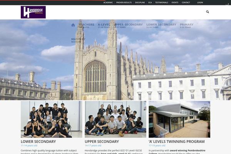231x154 pixels.
Task: Click the Lower Secondary card heading
Action: pyautogui.click(x=38, y=141)
